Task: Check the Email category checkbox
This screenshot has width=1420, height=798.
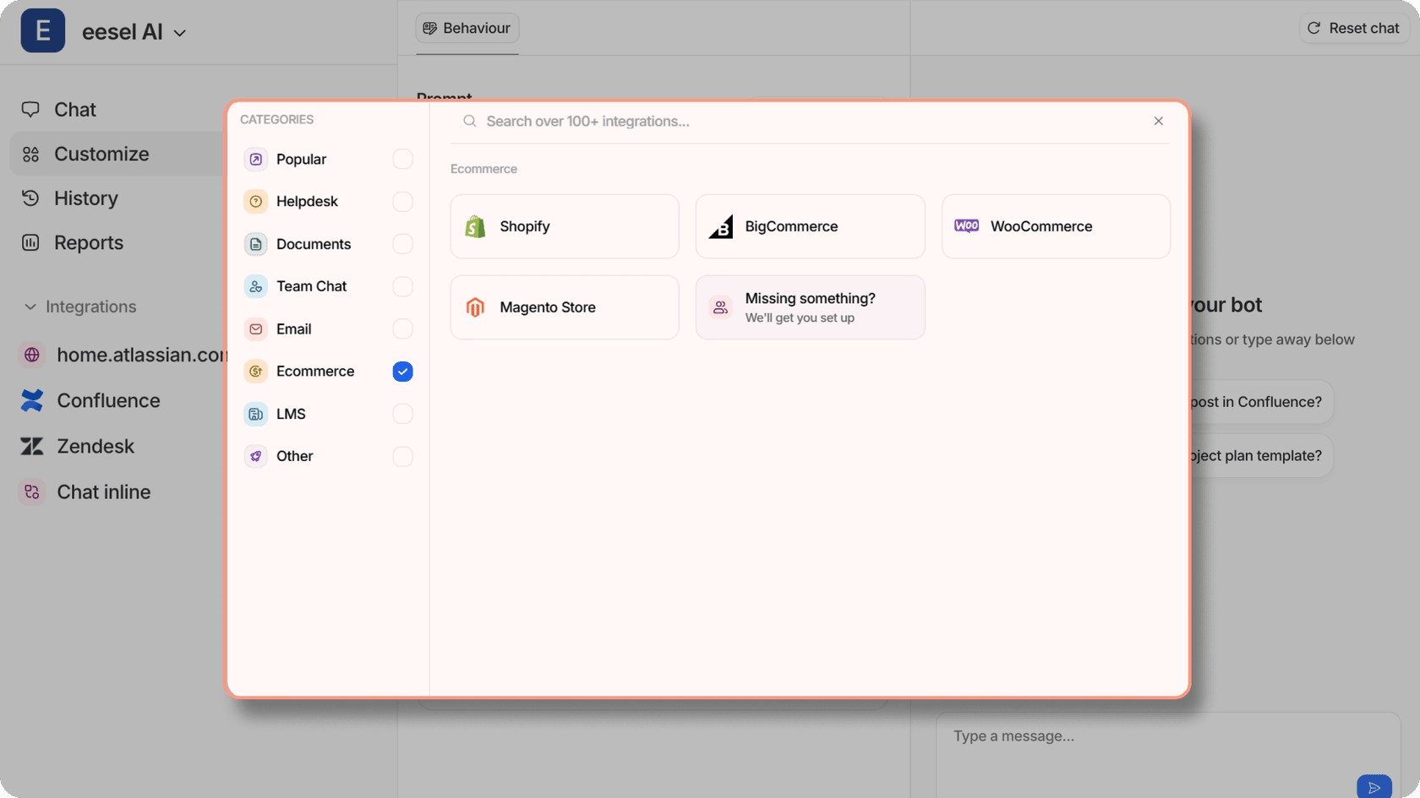Action: pos(402,328)
